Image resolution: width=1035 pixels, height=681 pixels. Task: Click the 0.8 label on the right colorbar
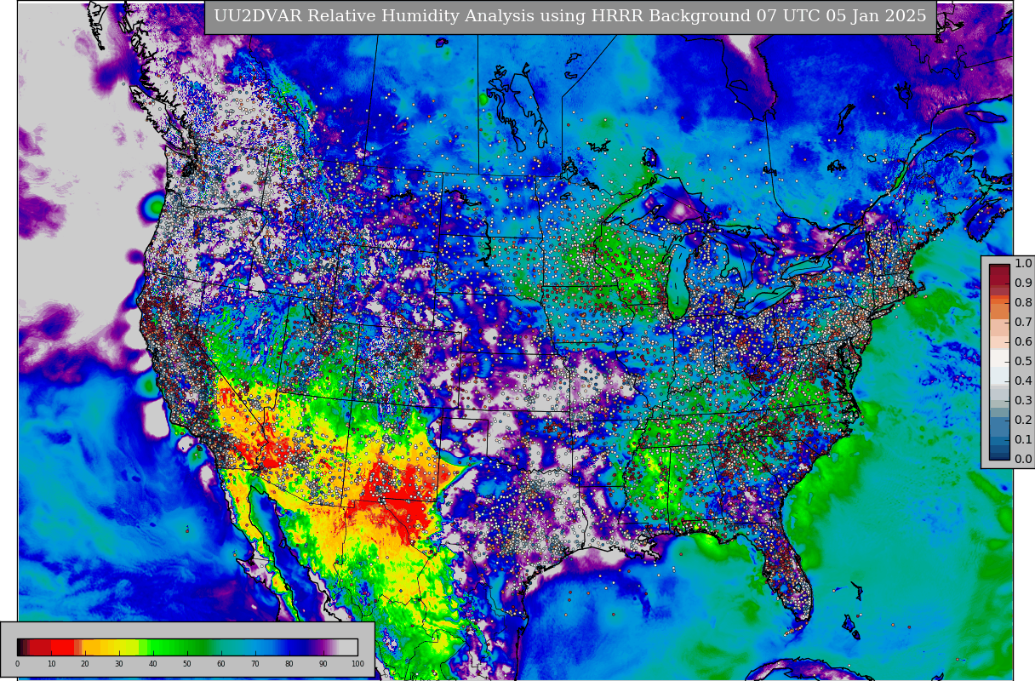pyautogui.click(x=1023, y=303)
